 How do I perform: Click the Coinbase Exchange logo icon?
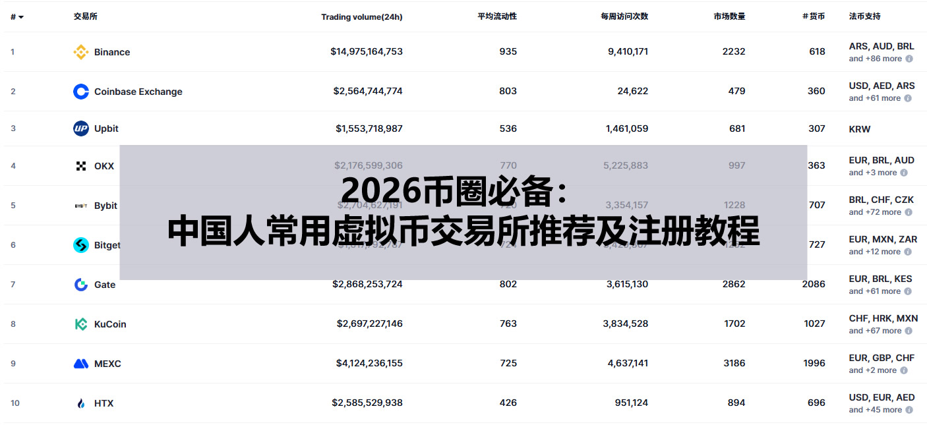tap(81, 92)
